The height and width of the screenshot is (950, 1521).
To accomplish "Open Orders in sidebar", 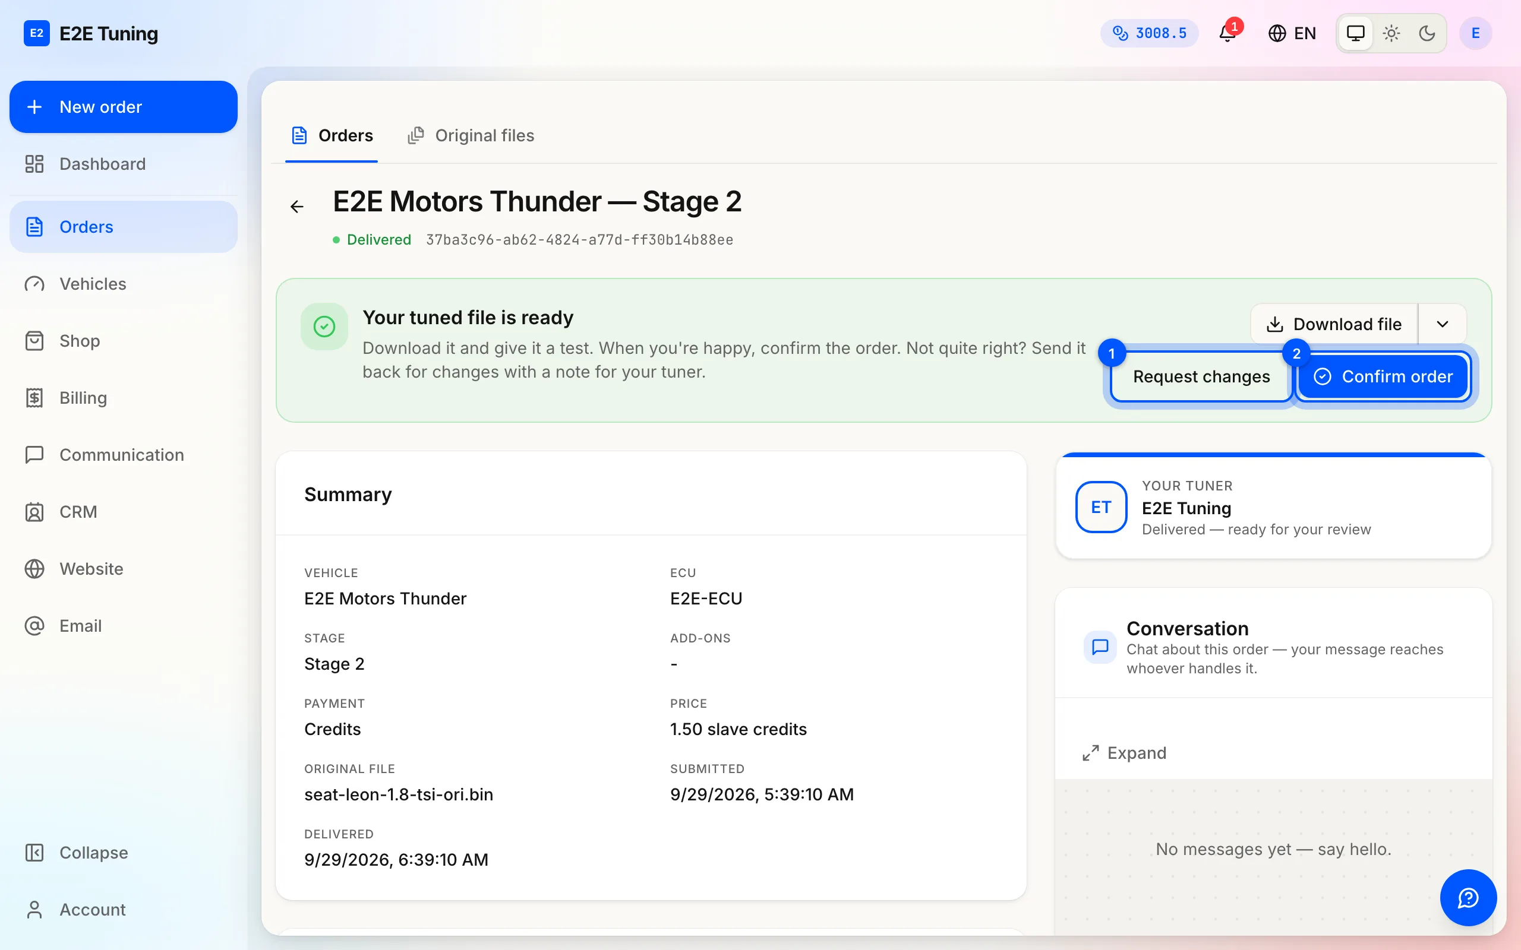I will 123,227.
